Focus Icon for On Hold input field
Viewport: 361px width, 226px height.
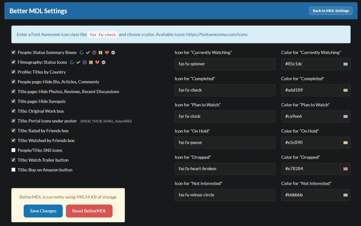click(x=225, y=143)
